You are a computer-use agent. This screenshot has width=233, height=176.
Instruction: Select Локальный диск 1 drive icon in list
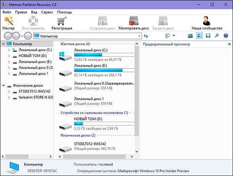coord(65,104)
